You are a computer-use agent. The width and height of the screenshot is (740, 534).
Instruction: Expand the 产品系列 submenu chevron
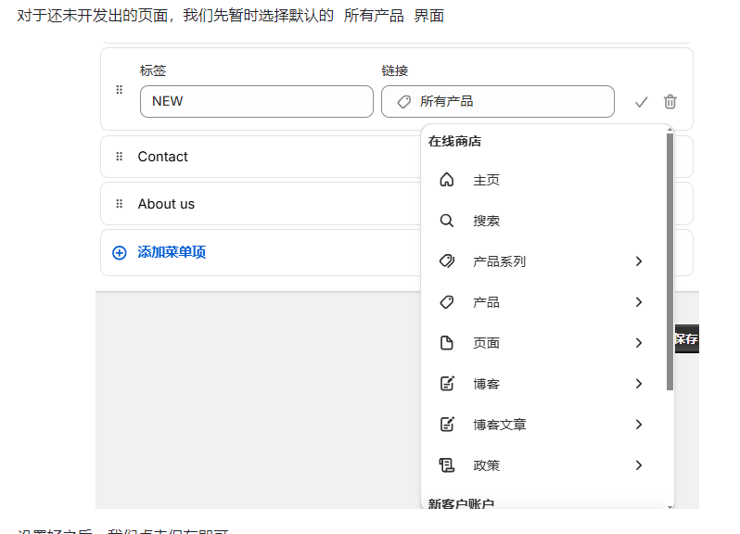point(639,261)
